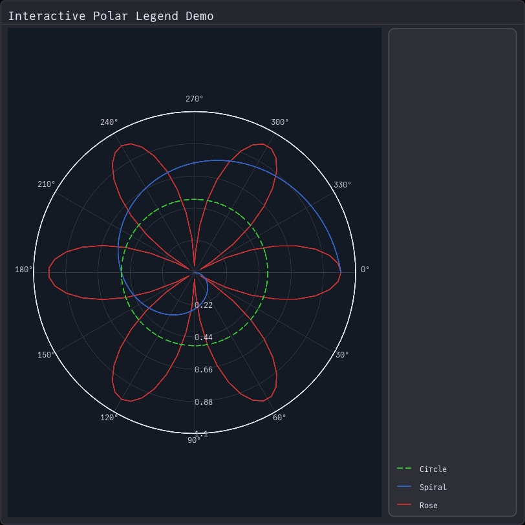Click the blue Spiral legend line swatch
This screenshot has height=525, width=525.
404,487
